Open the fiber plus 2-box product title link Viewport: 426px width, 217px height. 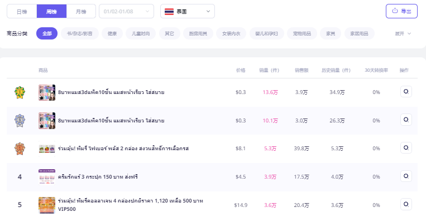(123, 149)
